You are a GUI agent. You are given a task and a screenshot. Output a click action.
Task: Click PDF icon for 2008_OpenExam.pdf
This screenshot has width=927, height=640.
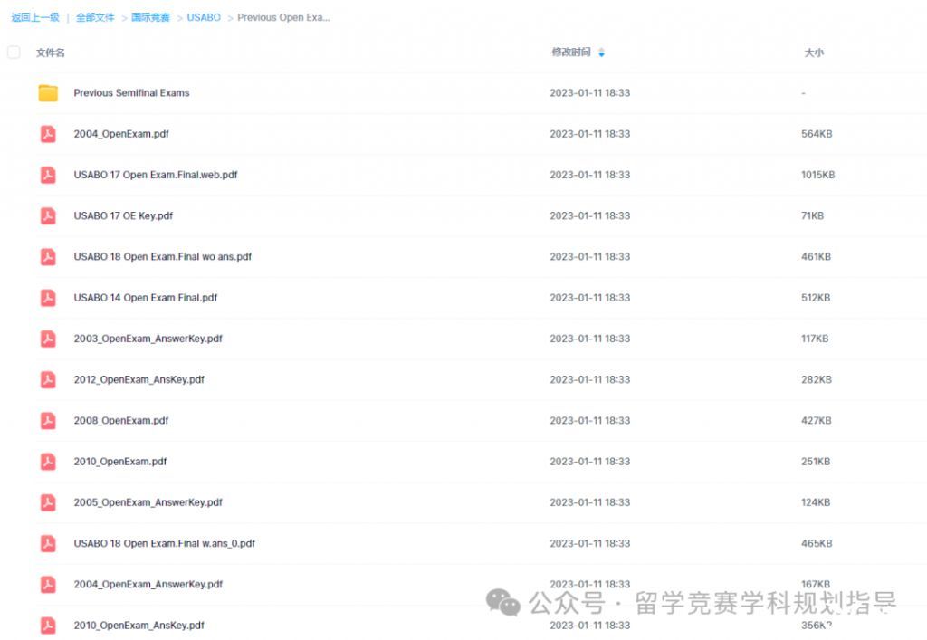pos(48,420)
